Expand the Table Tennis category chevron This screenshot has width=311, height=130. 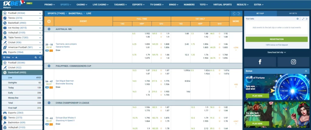[40, 38]
